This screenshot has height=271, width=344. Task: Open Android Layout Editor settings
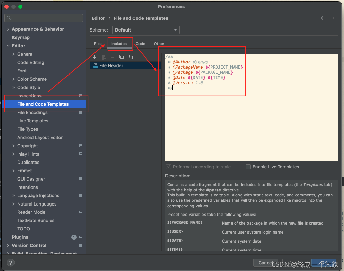click(40, 138)
